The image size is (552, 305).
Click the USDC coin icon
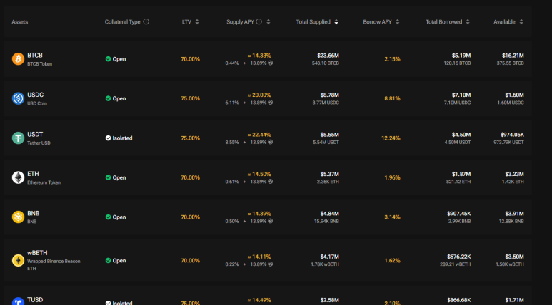click(x=18, y=98)
